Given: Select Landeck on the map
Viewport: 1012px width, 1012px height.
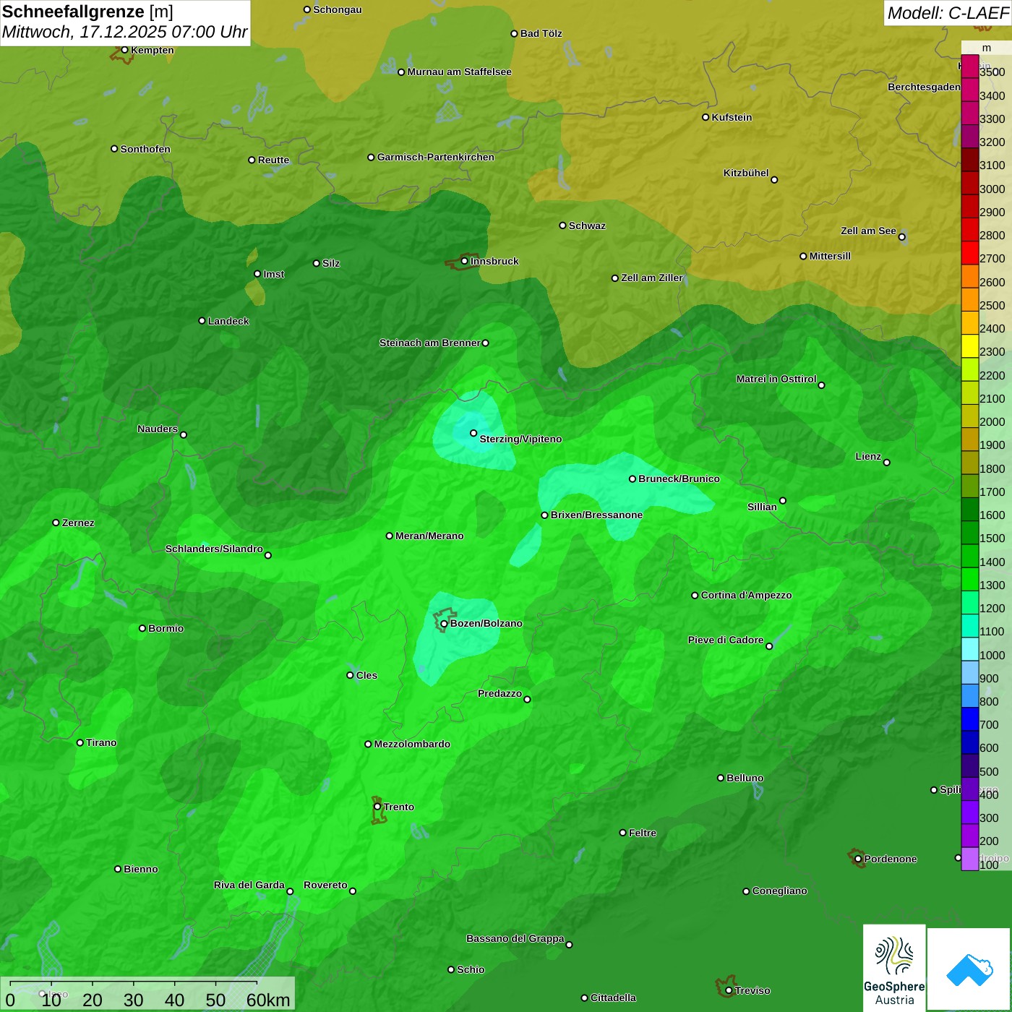Looking at the screenshot, I should (224, 321).
